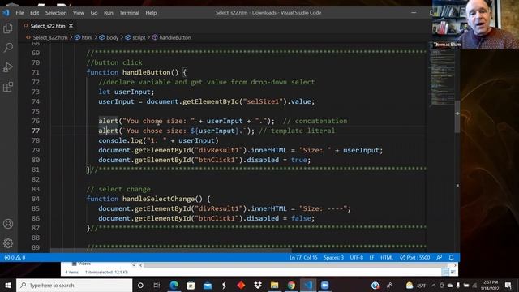Change indentation via Spaces: 3

pyautogui.click(x=333, y=257)
